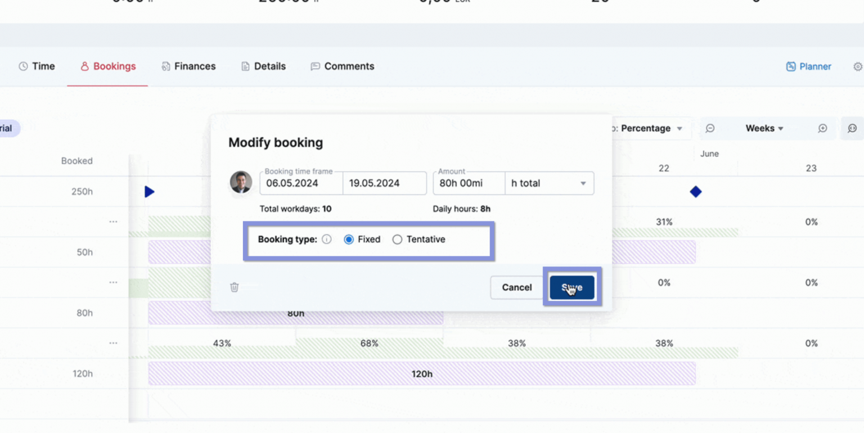Switch to the Finances tab

pos(188,66)
